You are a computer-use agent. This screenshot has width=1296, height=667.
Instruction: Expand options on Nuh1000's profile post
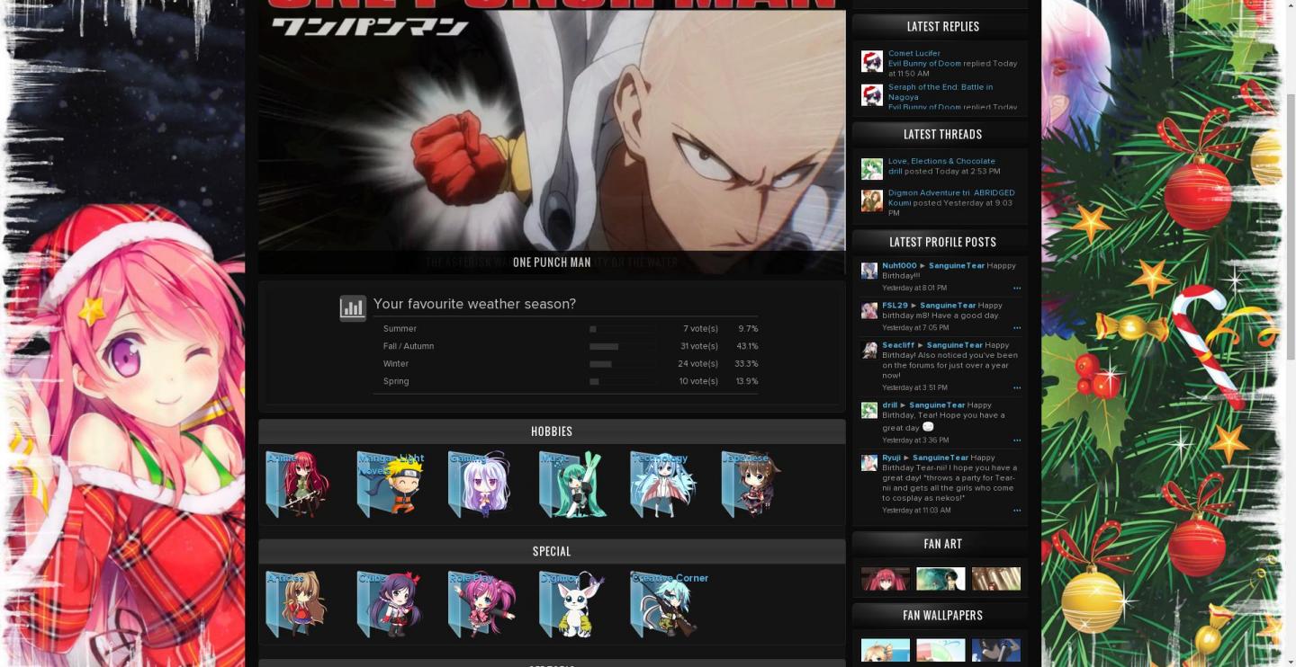(1017, 287)
